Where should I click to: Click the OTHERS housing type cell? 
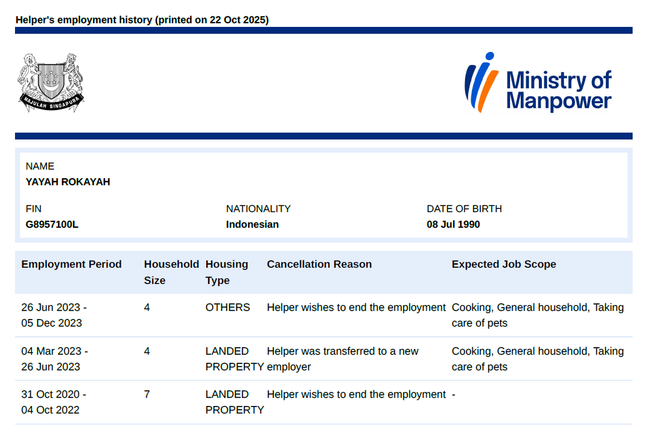point(228,308)
